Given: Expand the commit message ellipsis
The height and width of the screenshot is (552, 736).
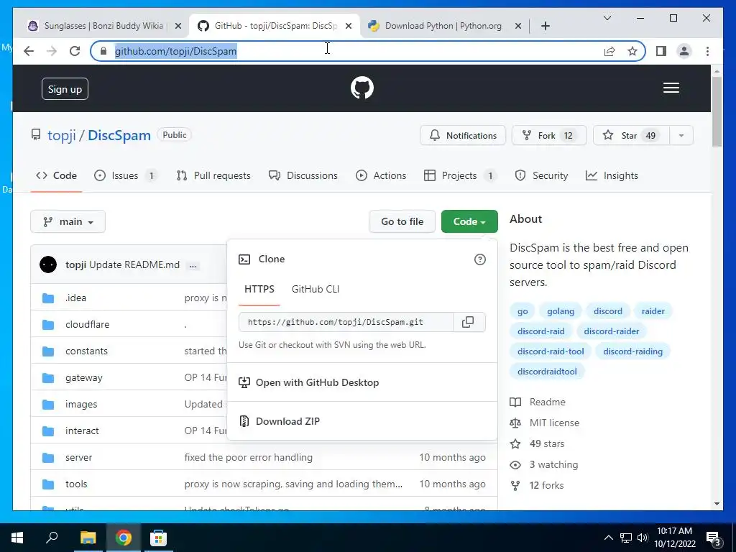Looking at the screenshot, I should (x=193, y=266).
